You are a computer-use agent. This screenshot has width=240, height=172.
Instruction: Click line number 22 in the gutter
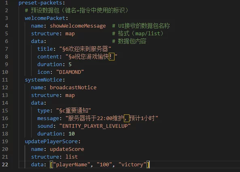pyautogui.click(x=5, y=164)
